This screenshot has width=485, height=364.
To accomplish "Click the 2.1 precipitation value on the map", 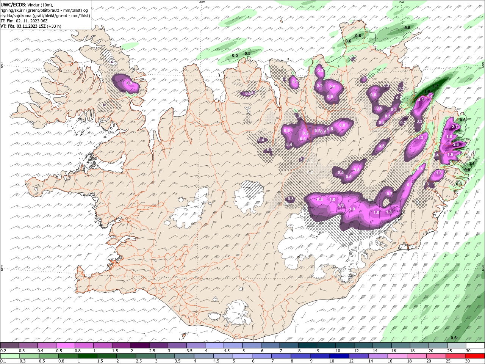I will (x=421, y=99).
